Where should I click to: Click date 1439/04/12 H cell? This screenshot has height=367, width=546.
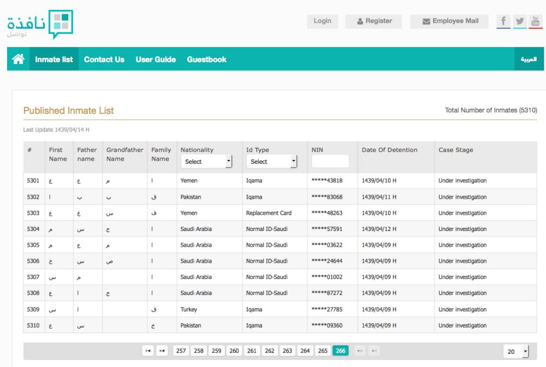(x=379, y=229)
